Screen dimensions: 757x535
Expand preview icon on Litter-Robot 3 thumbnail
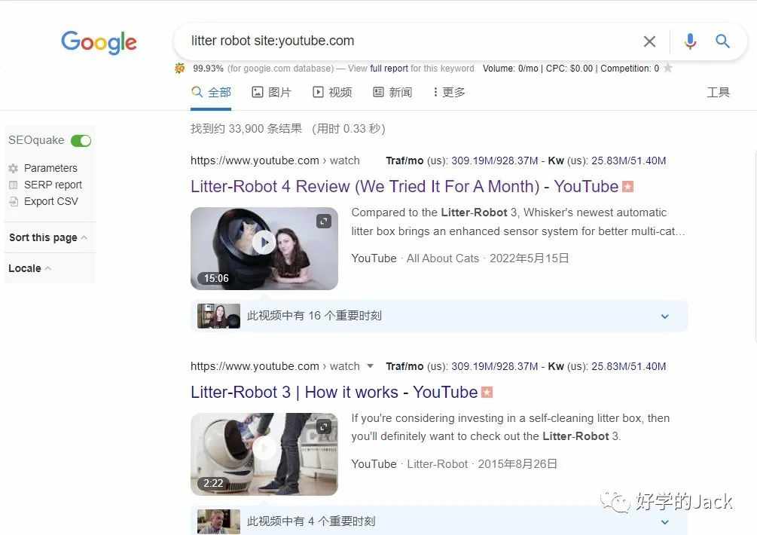coord(324,426)
